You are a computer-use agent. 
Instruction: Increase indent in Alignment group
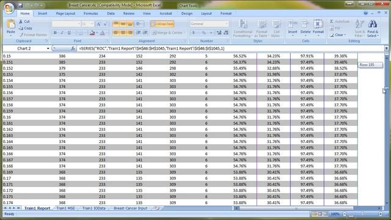[145, 32]
